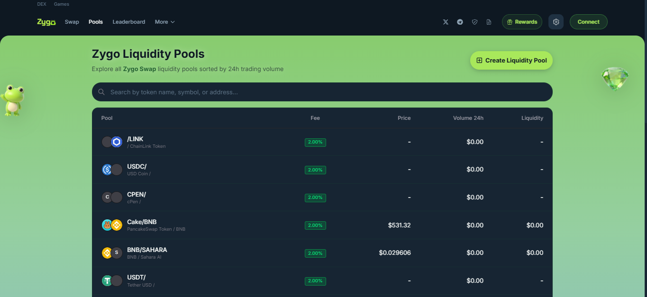The width and height of the screenshot is (647, 297).
Task: Open settings with the gear icon
Action: coord(556,22)
